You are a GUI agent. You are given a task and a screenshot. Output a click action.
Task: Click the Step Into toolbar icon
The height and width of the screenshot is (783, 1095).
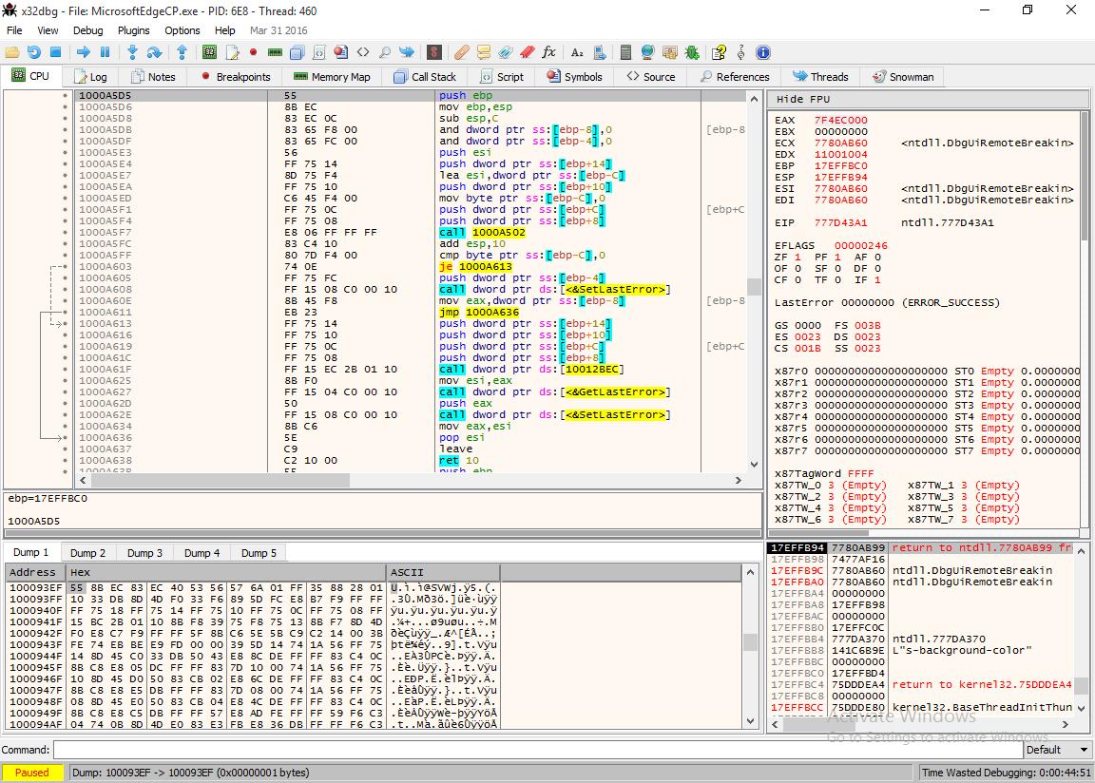tap(132, 52)
